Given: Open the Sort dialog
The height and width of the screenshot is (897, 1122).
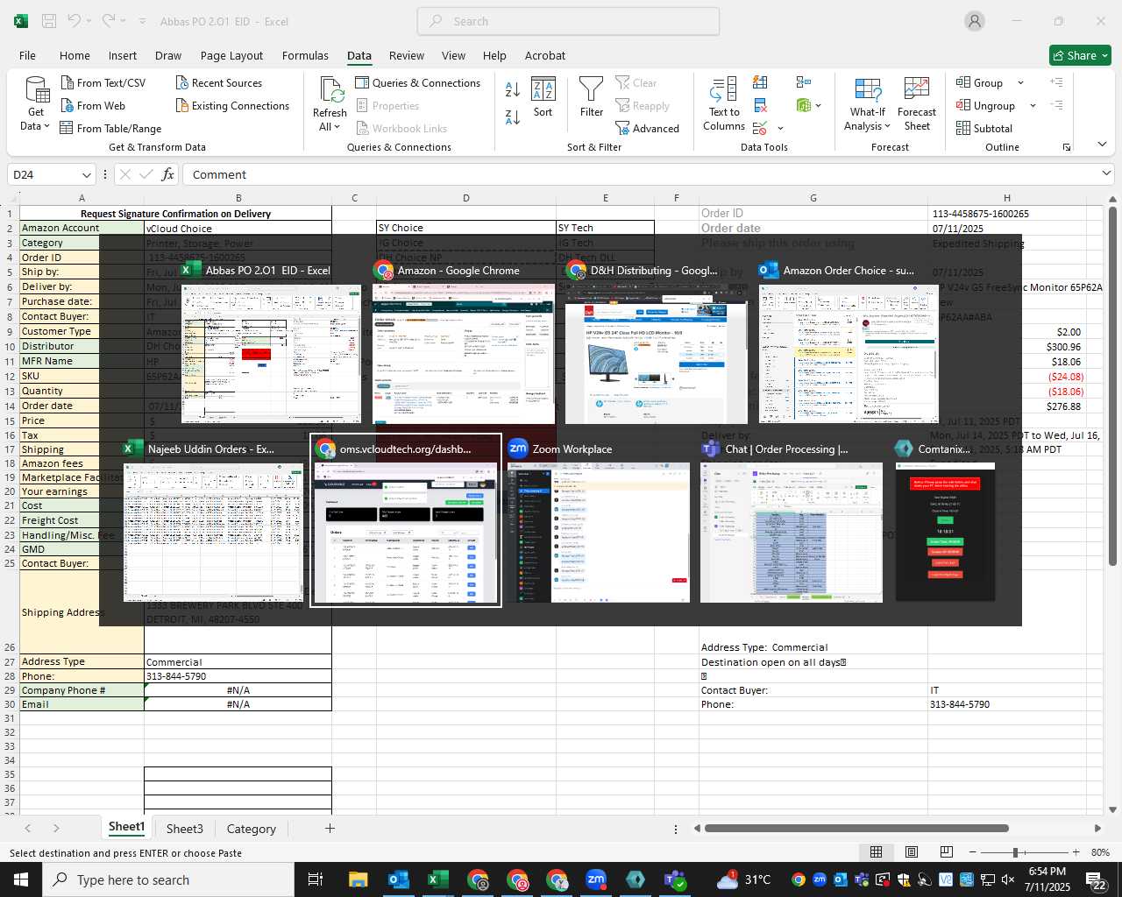Looking at the screenshot, I should (543, 96).
